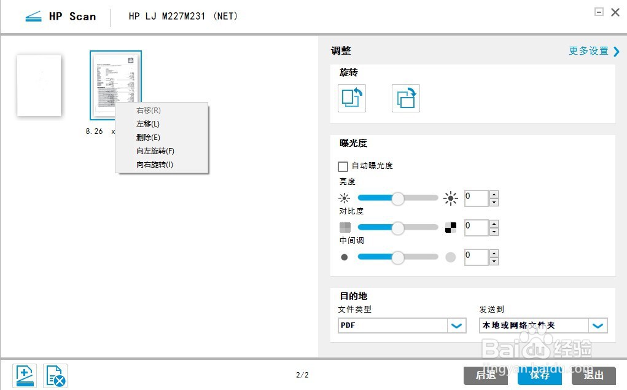The image size is (627, 390).
Task: Click the bright sun icon for maximum brightness
Action: [451, 198]
